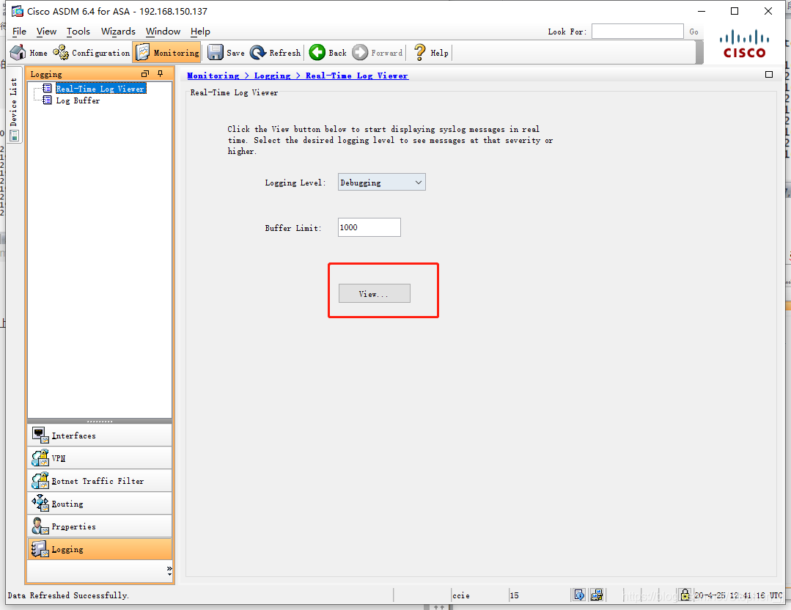Click 'Data Refreshed Successfully.' status text
This screenshot has height=610, width=791.
tap(68, 595)
